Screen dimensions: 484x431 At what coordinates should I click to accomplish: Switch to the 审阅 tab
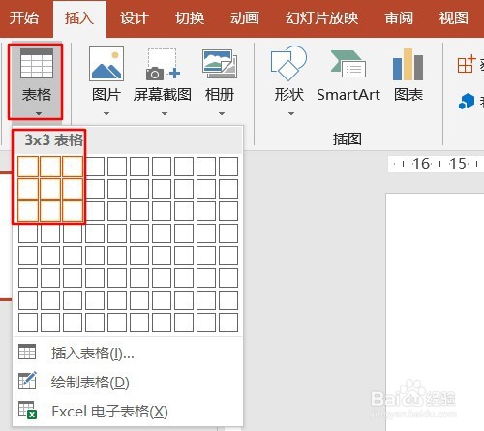coord(399,17)
